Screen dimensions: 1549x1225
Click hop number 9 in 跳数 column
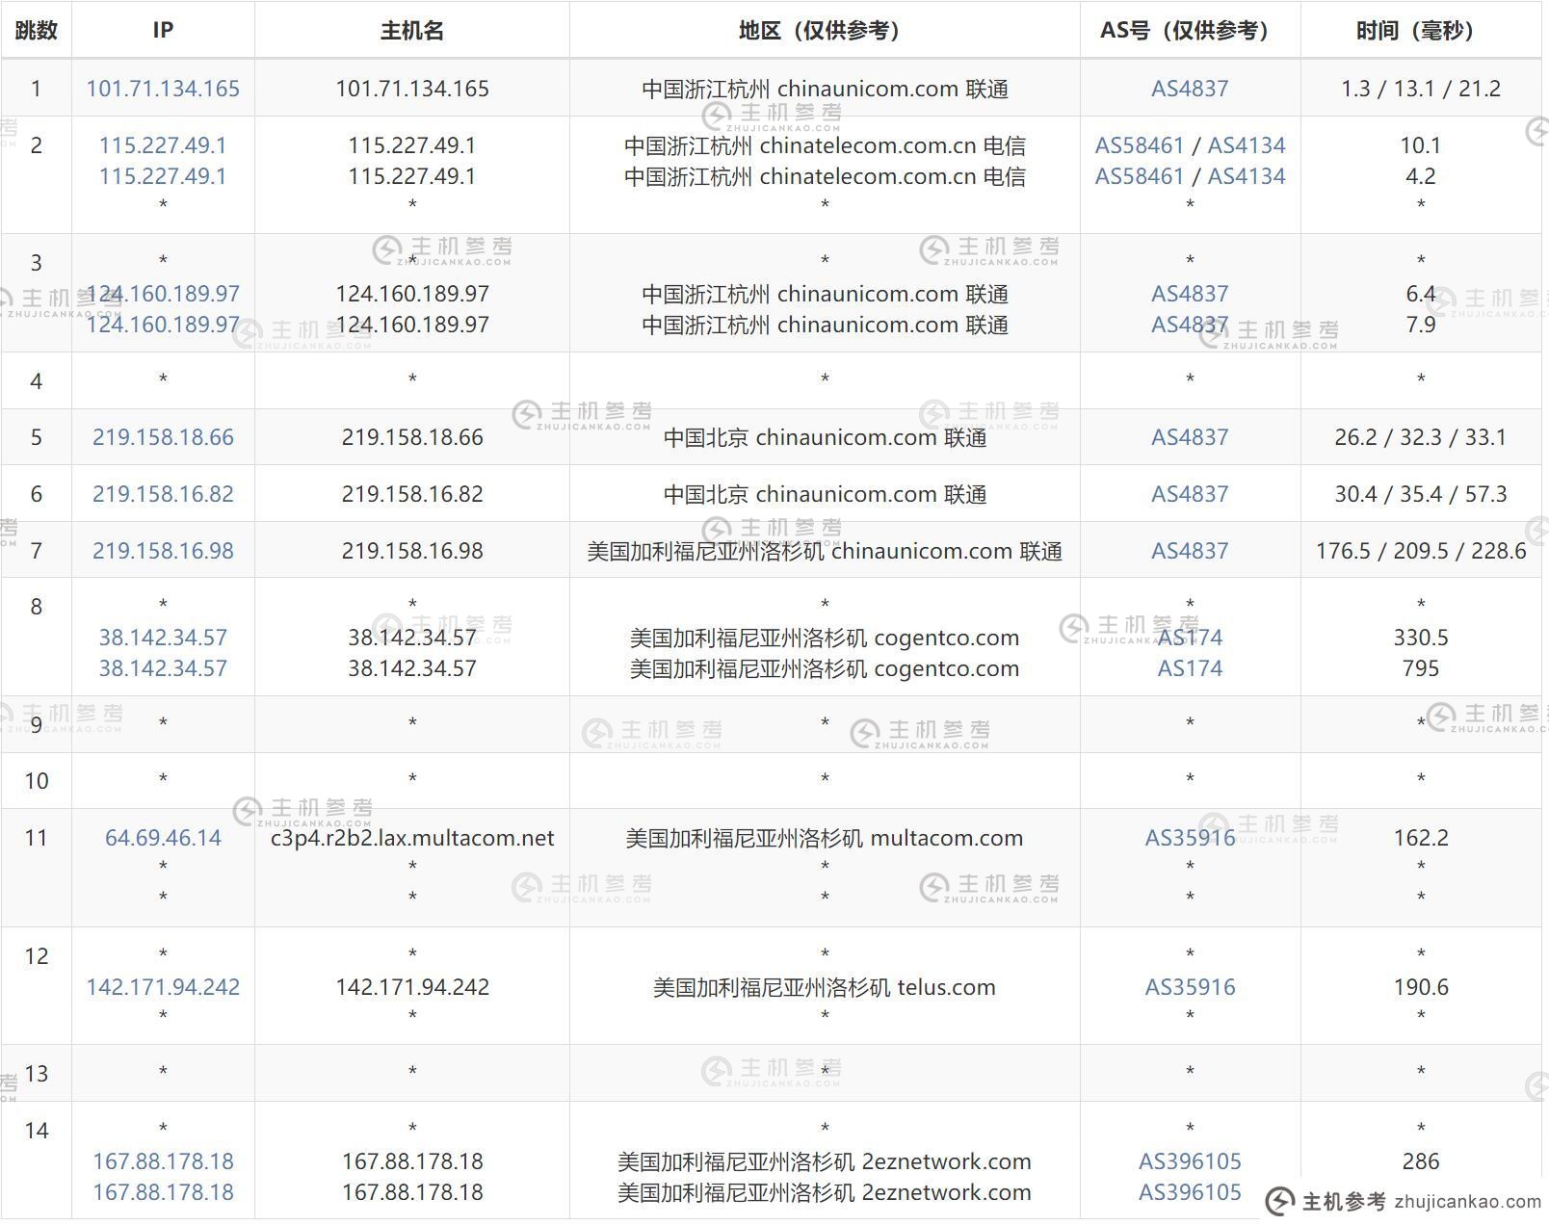[x=37, y=725]
